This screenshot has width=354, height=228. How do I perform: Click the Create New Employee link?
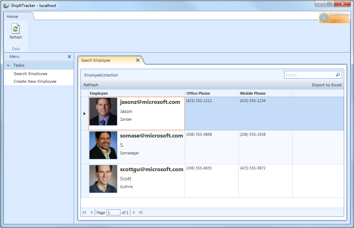click(35, 81)
